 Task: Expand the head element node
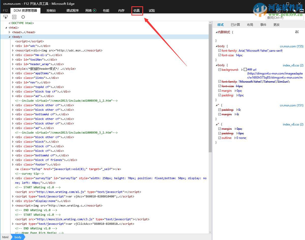[10, 32]
